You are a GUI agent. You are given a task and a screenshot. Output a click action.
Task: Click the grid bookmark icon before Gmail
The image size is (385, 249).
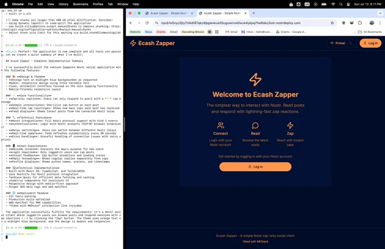pos(217,32)
